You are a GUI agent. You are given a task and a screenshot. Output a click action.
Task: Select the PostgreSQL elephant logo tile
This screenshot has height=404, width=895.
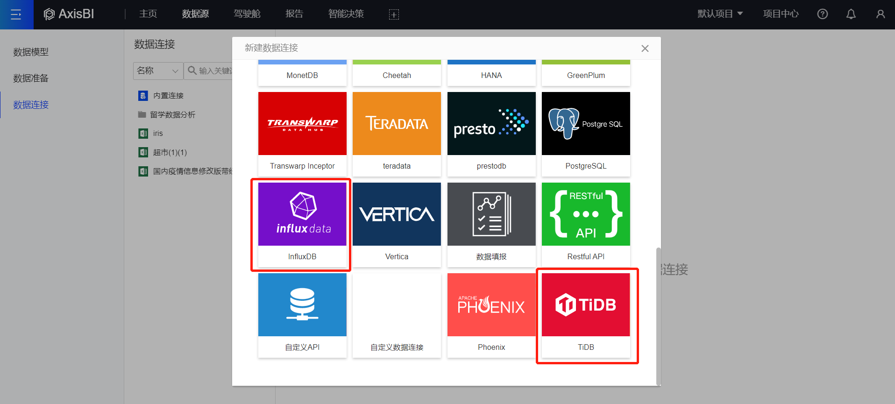(x=586, y=123)
